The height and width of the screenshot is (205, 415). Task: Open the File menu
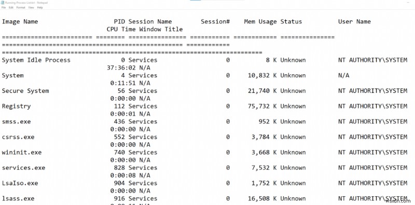tap(4, 7)
